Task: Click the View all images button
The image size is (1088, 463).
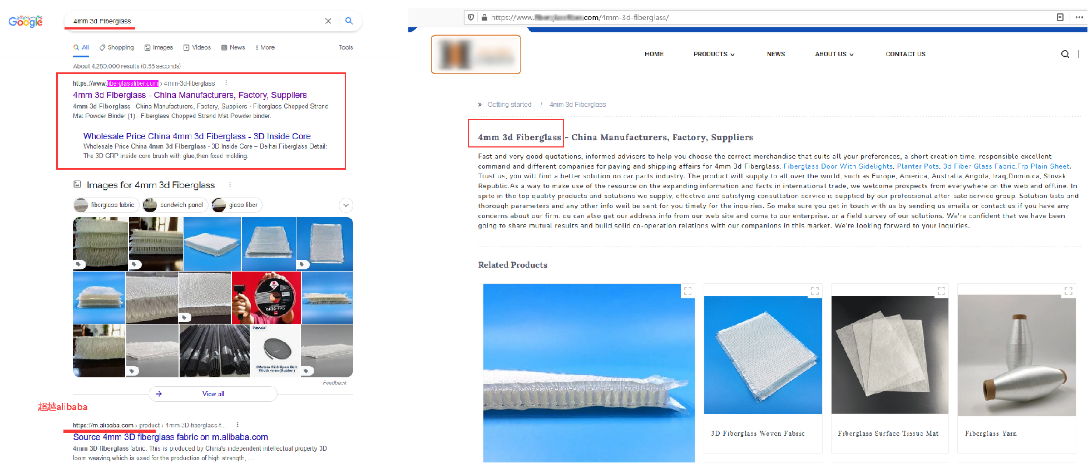Action: point(213,394)
